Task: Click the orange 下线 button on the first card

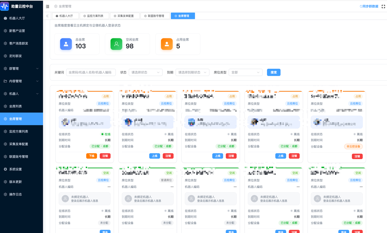Action: (x=92, y=156)
